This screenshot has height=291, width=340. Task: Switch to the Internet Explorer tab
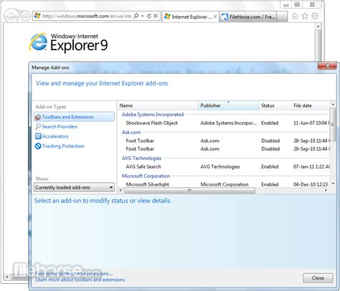pyautogui.click(x=191, y=16)
